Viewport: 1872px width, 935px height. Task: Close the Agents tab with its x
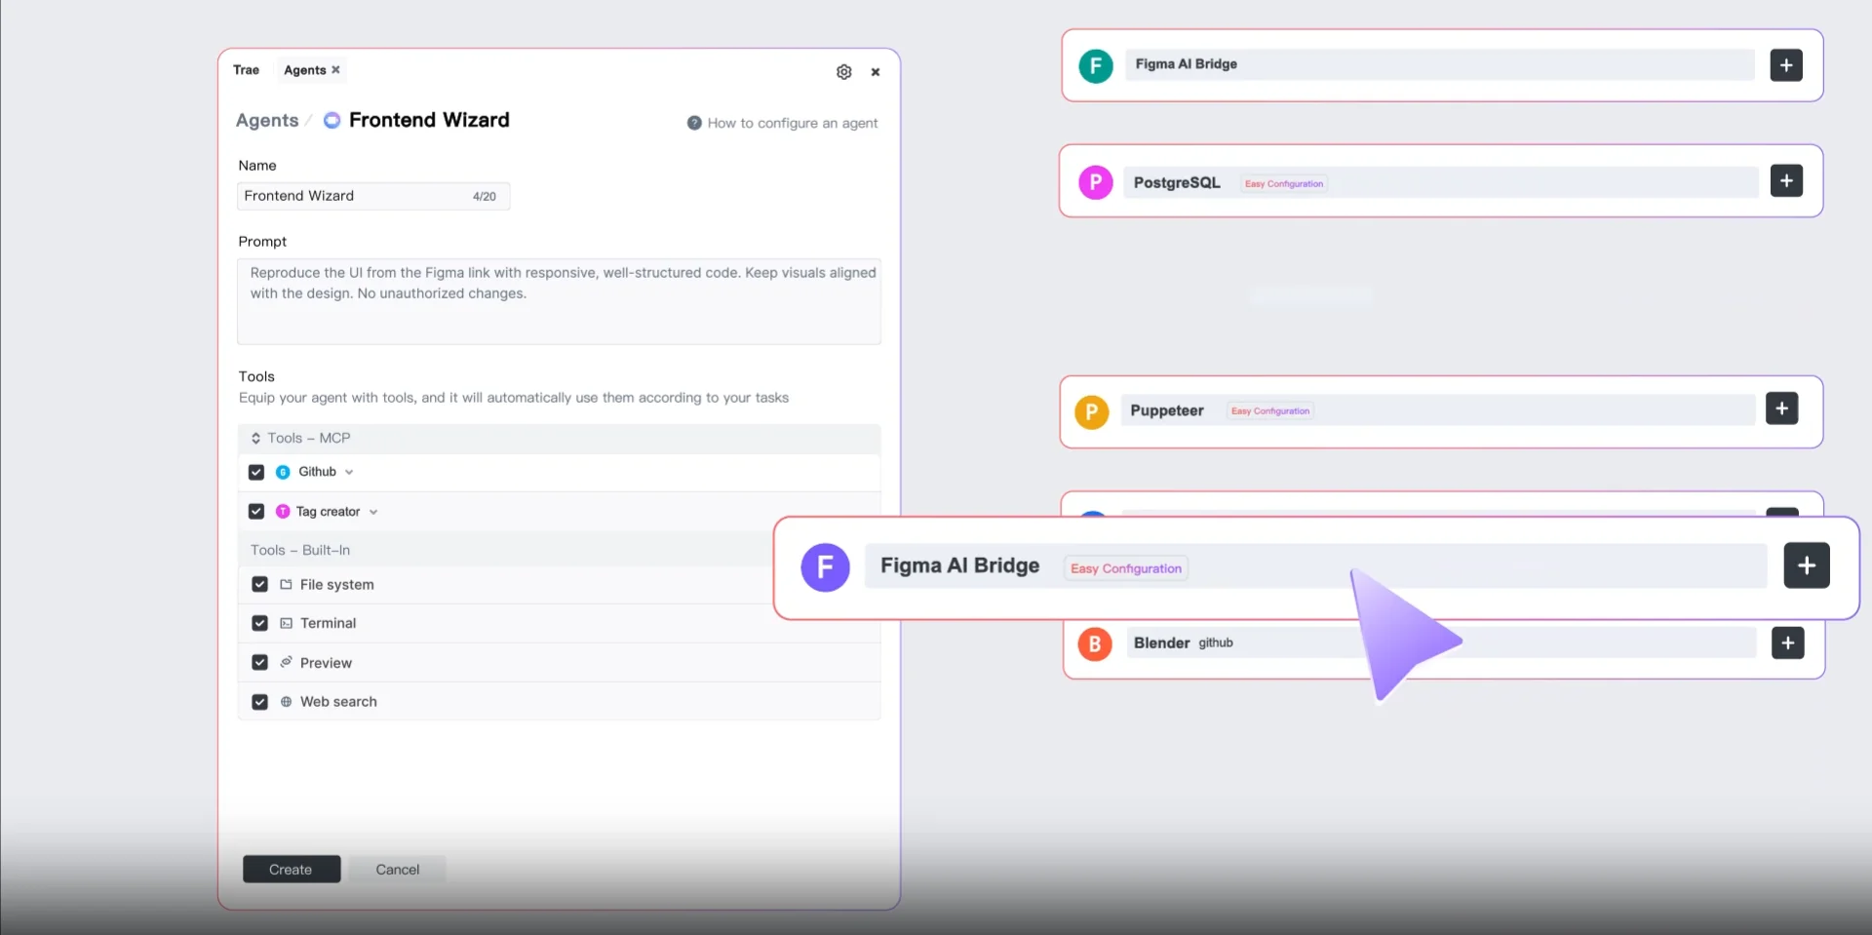click(x=335, y=69)
